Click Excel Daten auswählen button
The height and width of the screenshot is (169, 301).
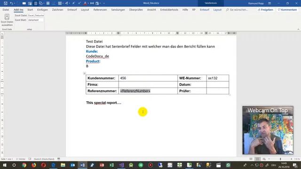click(x=7, y=20)
